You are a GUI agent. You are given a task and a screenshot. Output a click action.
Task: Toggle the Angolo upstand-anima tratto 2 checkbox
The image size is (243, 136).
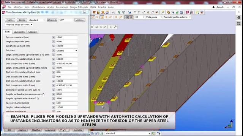pos(54,99)
